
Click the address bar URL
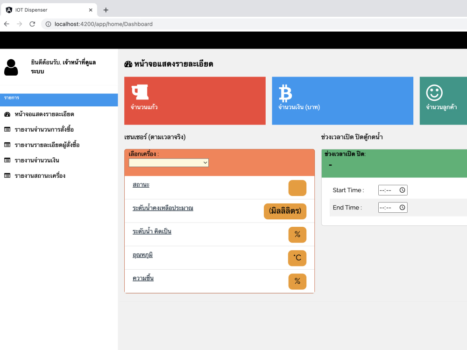click(x=103, y=24)
